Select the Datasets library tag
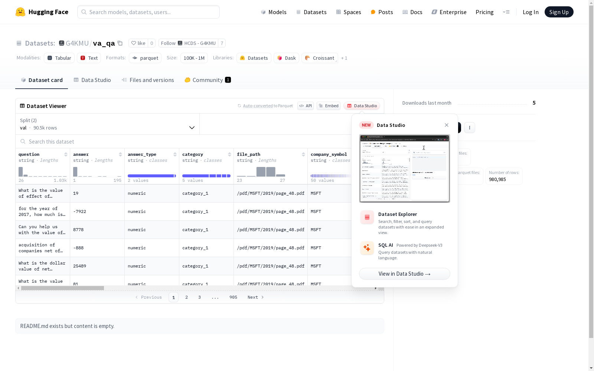This screenshot has height=371, width=594. 254,58
